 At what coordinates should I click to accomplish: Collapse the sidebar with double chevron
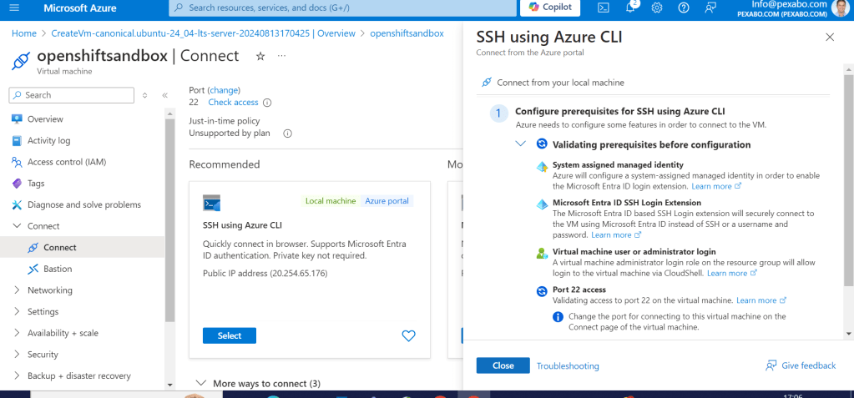coord(165,95)
